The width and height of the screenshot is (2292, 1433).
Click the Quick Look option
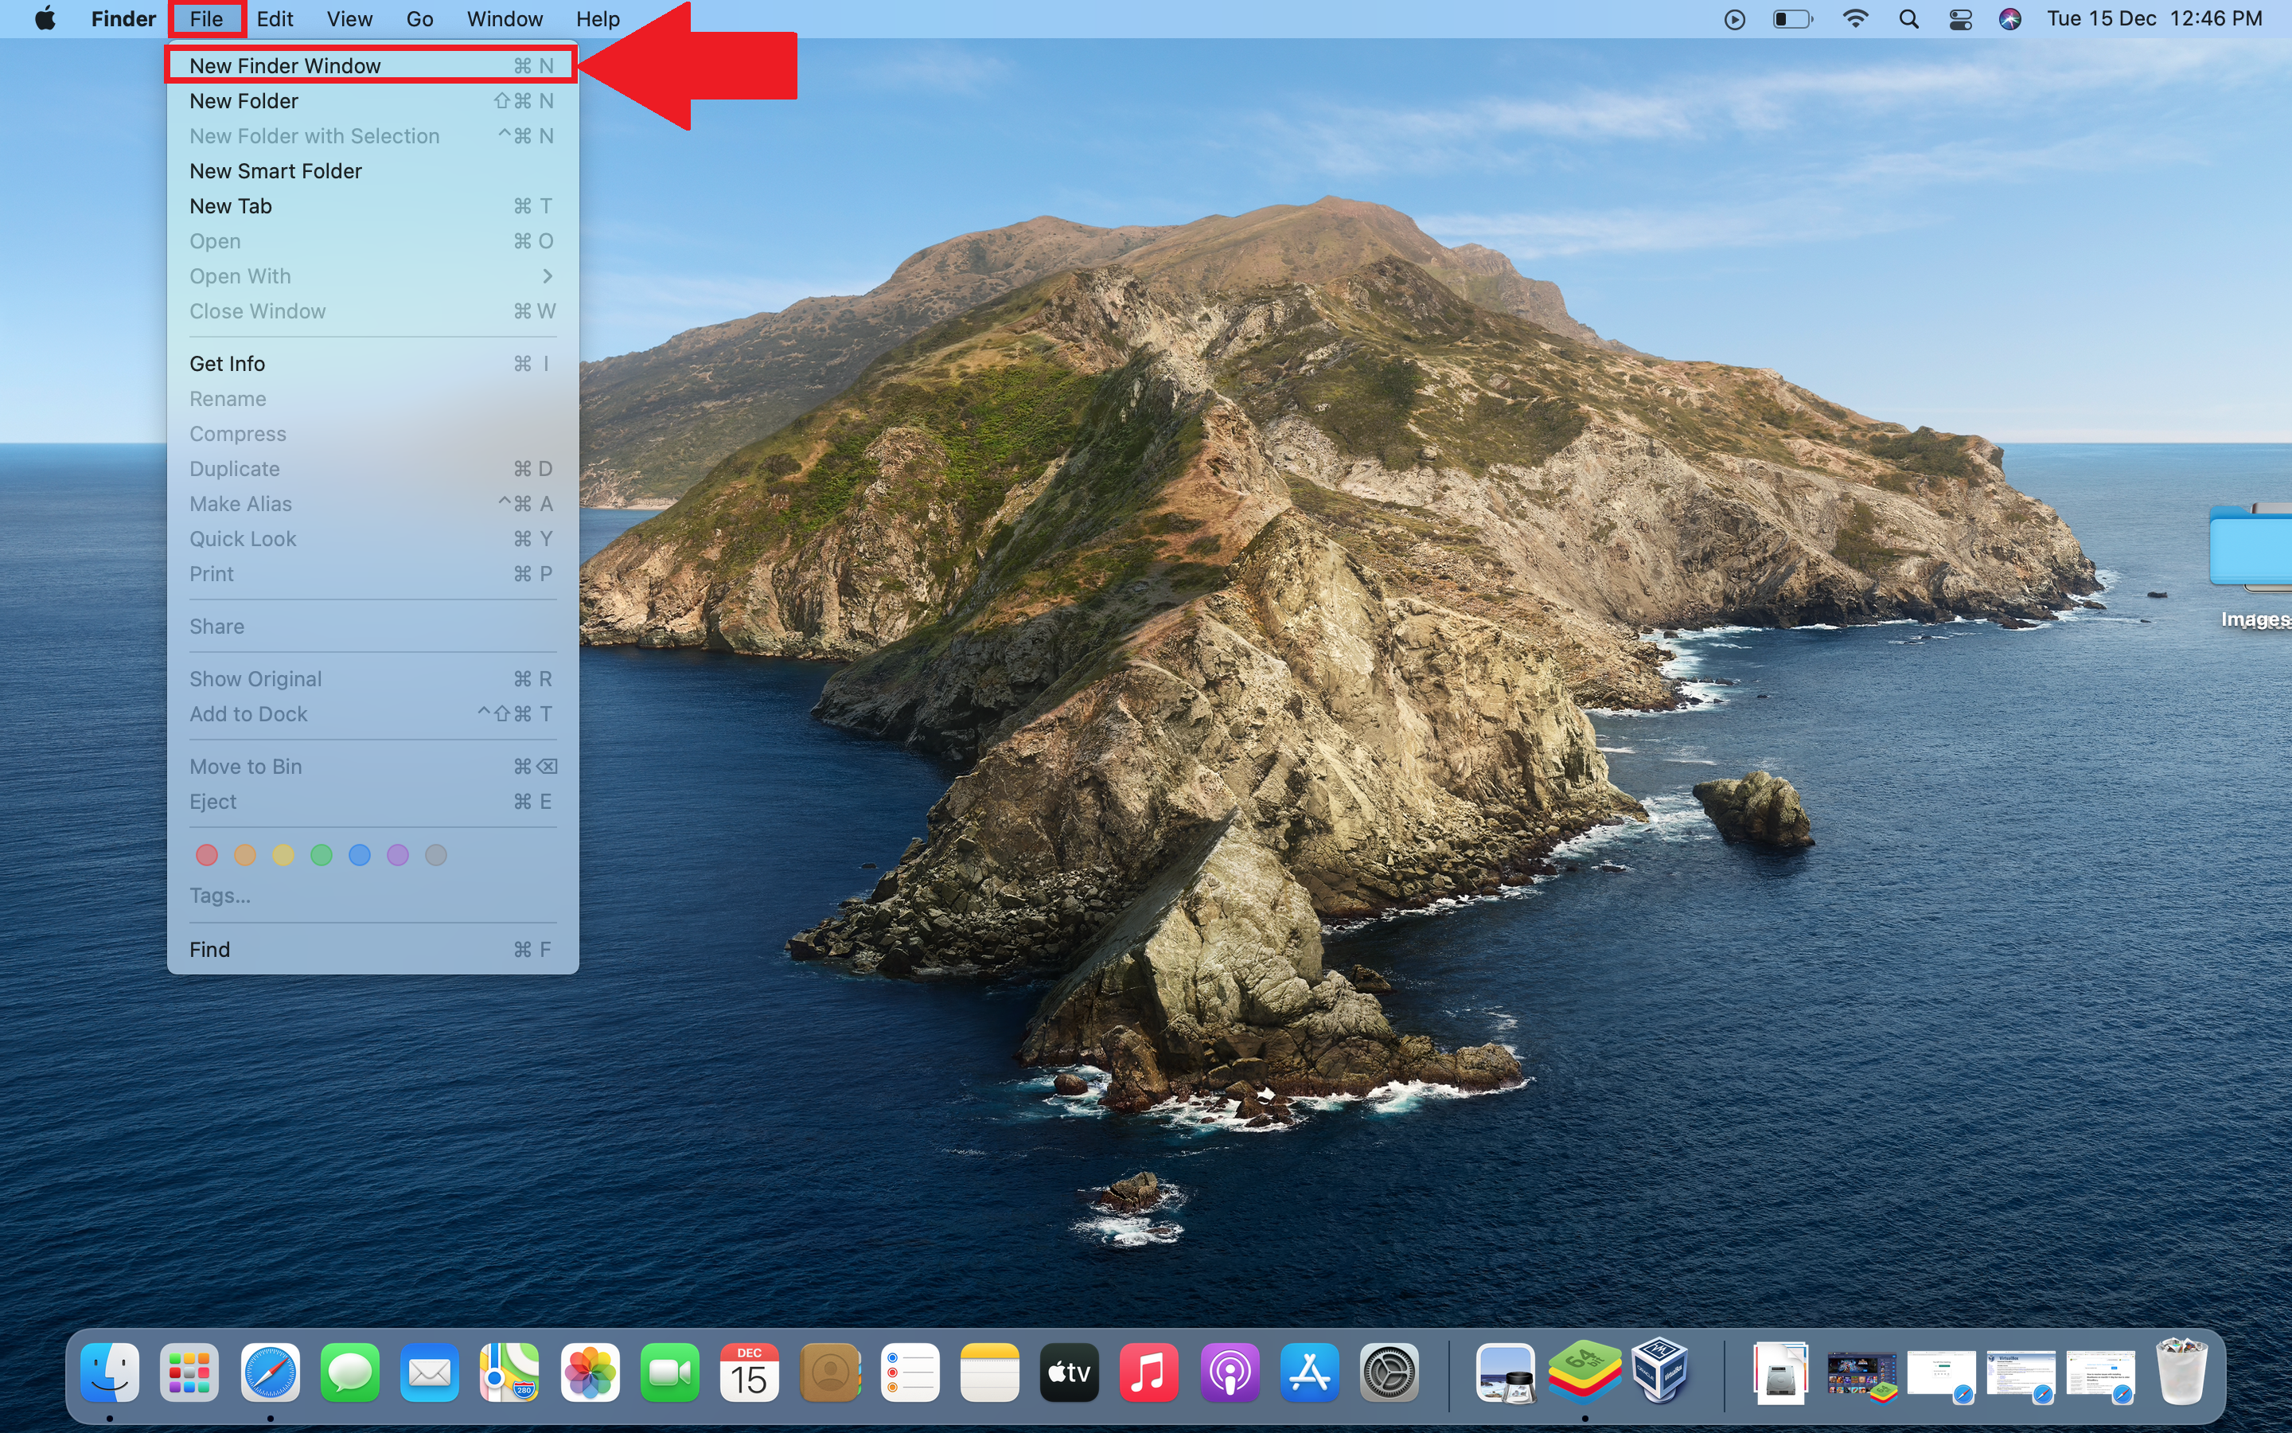coord(243,537)
